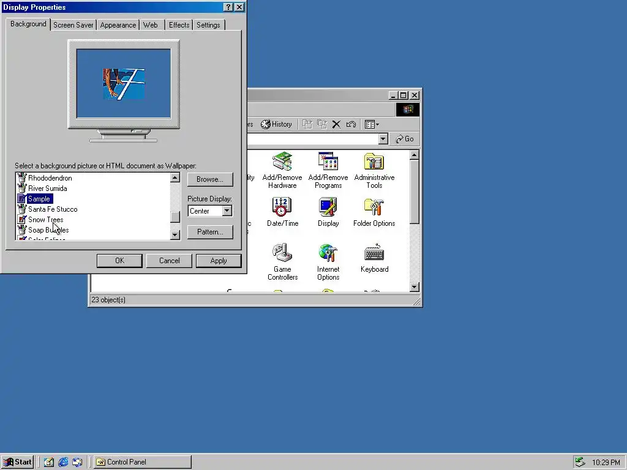
Task: Click wallpaper list scroll up arrow
Action: pos(175,178)
